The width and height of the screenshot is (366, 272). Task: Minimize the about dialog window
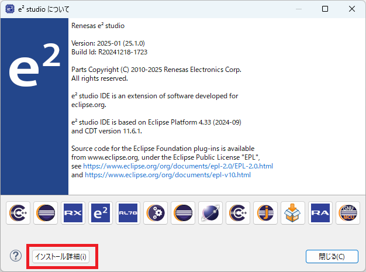point(298,9)
